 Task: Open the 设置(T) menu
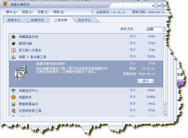tap(43, 12)
